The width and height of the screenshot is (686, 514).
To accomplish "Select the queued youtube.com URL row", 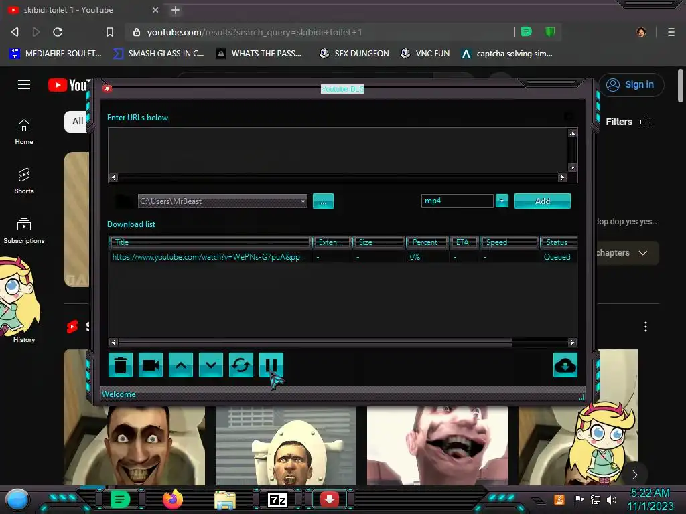I will tap(343, 257).
